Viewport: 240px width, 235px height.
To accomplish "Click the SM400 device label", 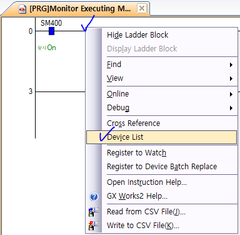I will tap(51, 23).
